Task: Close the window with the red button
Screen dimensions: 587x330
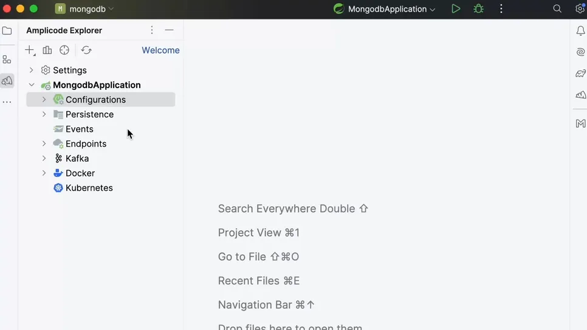Action: [x=7, y=9]
